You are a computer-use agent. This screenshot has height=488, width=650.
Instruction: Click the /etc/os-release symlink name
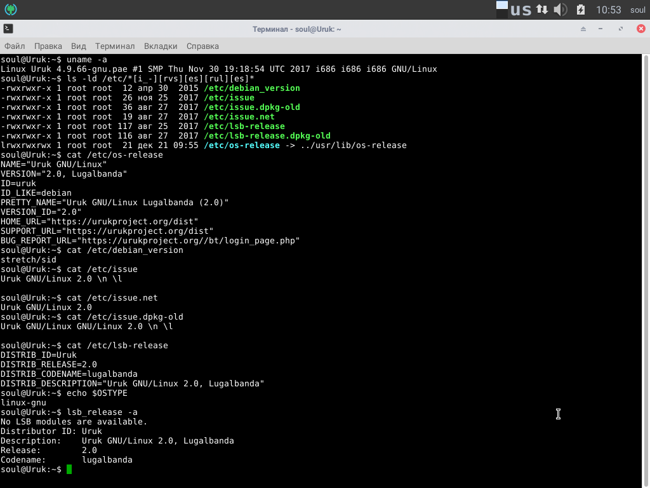(x=242, y=146)
